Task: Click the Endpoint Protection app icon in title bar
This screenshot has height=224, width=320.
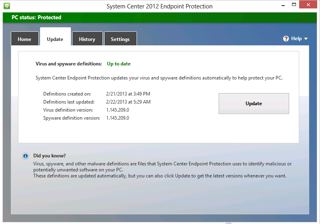Action: coord(7,6)
